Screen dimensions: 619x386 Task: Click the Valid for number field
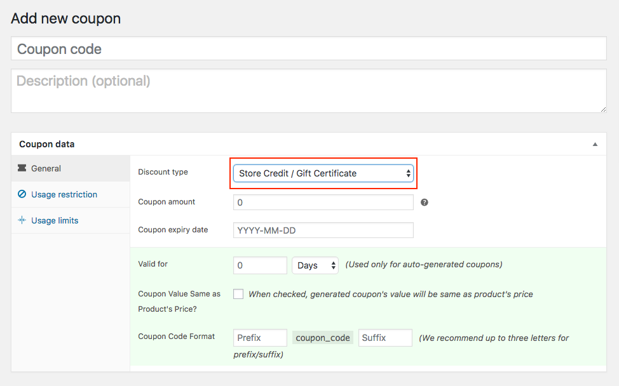tap(260, 265)
